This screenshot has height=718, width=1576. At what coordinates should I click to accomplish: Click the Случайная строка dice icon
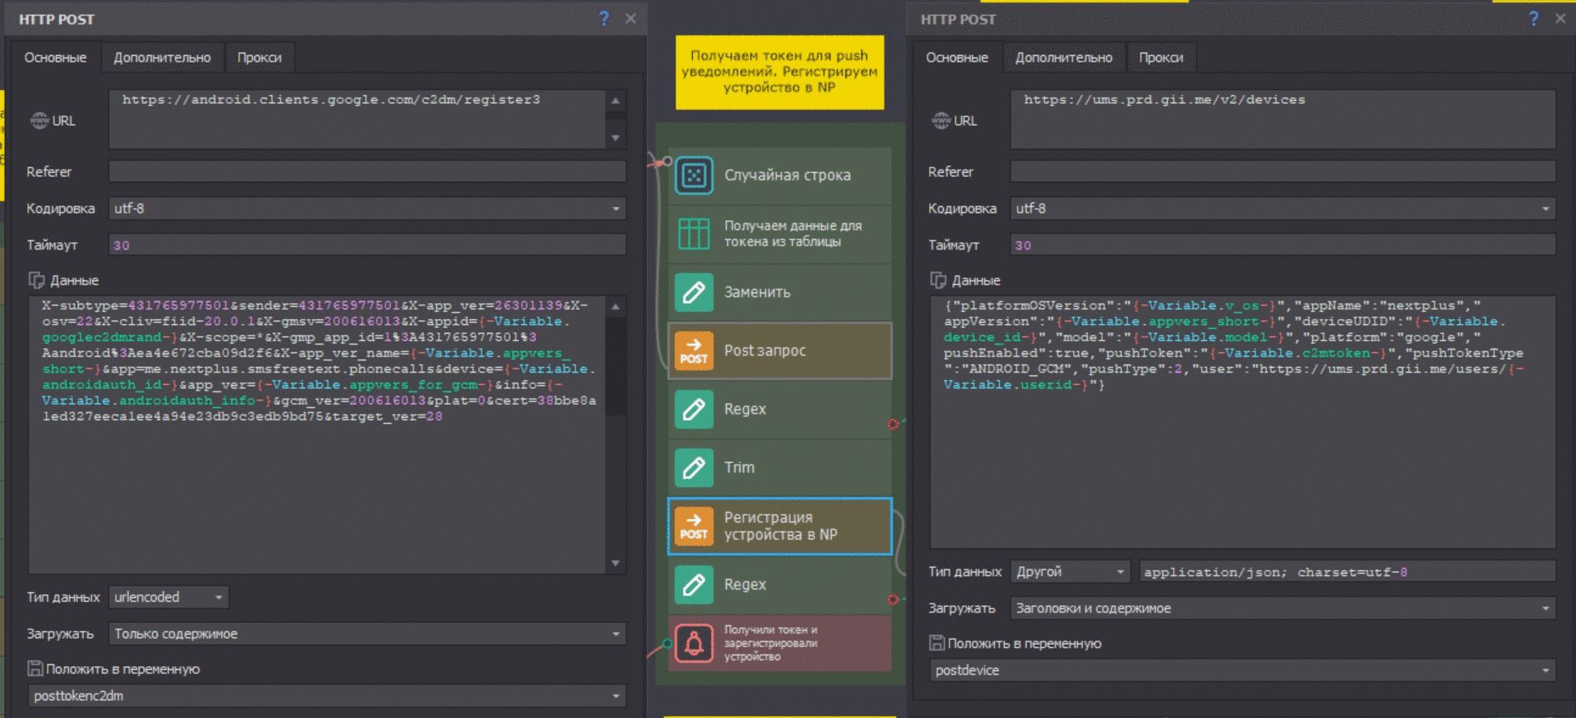(694, 175)
